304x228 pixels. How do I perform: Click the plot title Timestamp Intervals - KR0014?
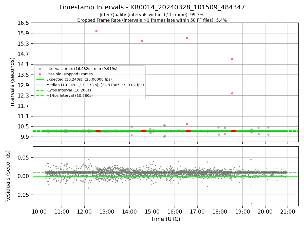point(152,7)
